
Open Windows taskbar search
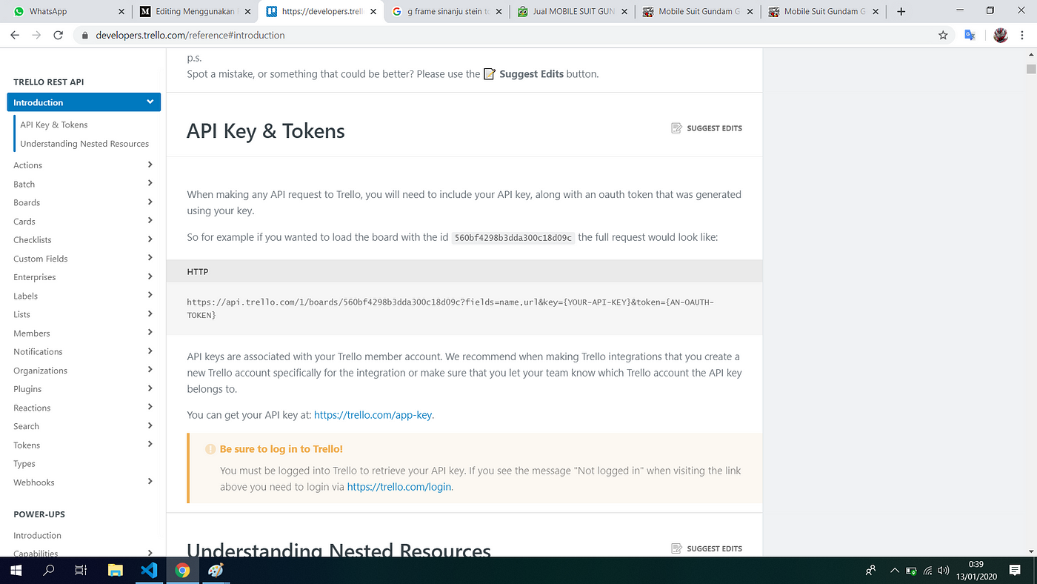49,571
